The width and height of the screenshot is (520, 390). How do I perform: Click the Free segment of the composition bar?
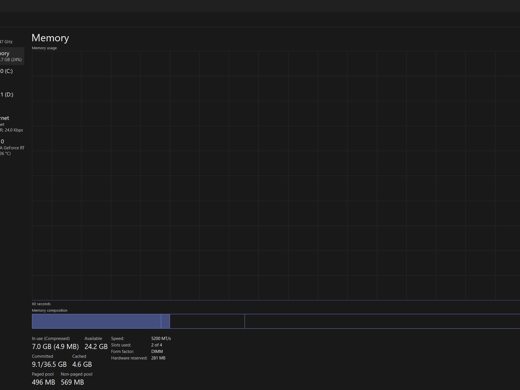click(x=381, y=321)
